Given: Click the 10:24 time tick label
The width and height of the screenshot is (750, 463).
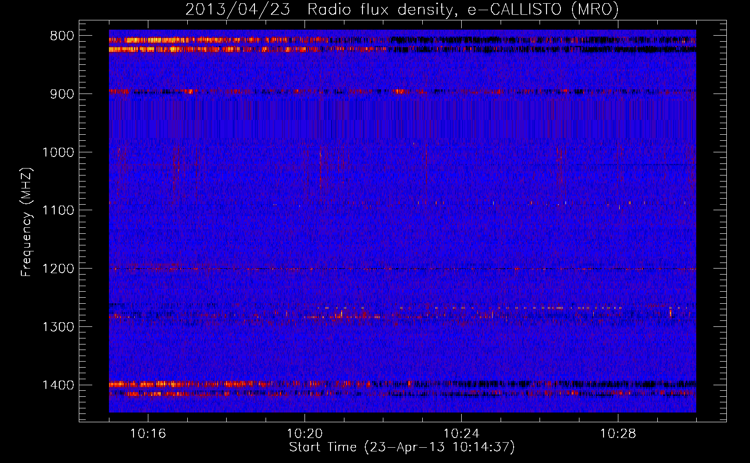Looking at the screenshot, I should (461, 434).
